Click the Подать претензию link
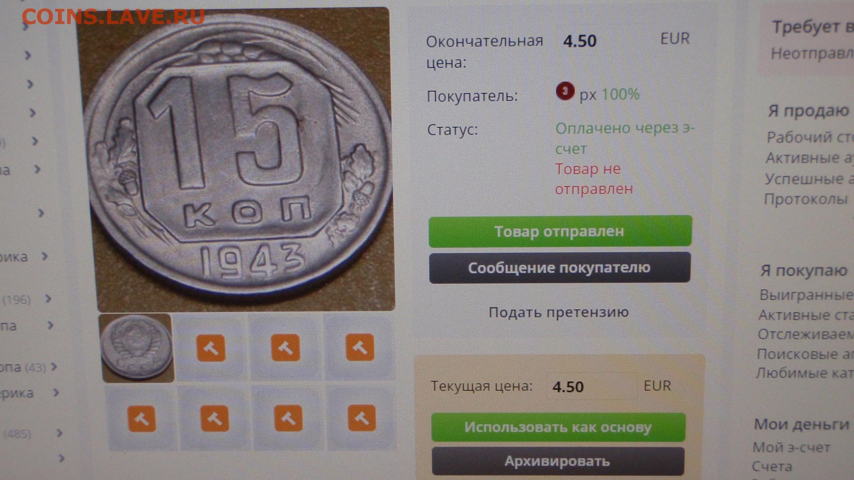The width and height of the screenshot is (854, 480). point(559,312)
